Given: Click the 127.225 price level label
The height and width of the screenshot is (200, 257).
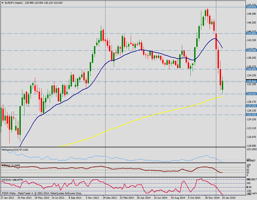Looking at the screenshot, I should pyautogui.click(x=251, y=106).
